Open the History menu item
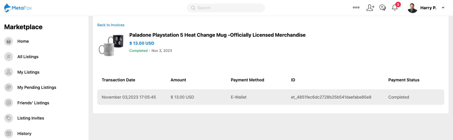The width and height of the screenshot is (453, 140). (24, 134)
